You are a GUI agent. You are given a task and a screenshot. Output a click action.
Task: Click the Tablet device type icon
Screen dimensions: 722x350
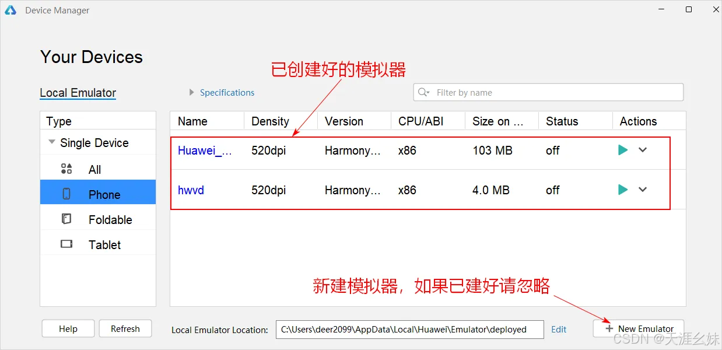point(66,244)
